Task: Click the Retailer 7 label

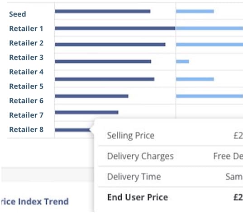Action: click(x=26, y=115)
